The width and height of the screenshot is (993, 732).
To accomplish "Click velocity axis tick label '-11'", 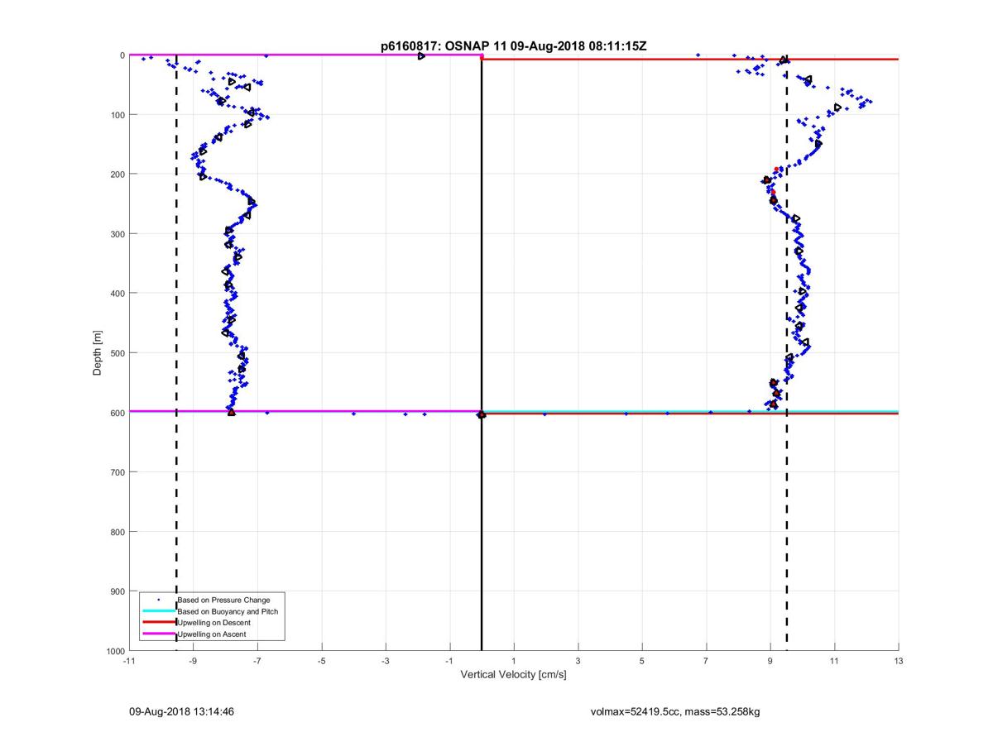I will click(129, 661).
